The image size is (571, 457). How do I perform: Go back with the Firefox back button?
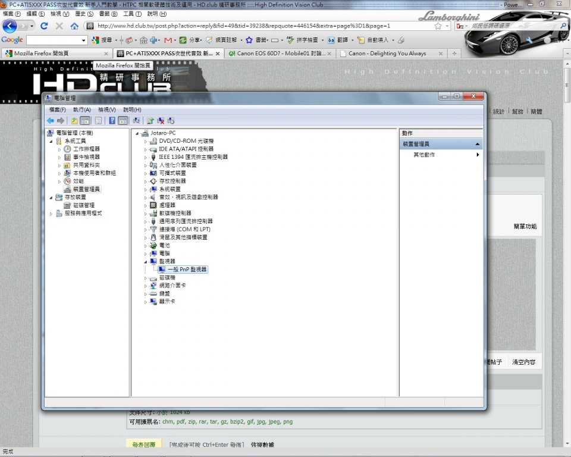10,26
